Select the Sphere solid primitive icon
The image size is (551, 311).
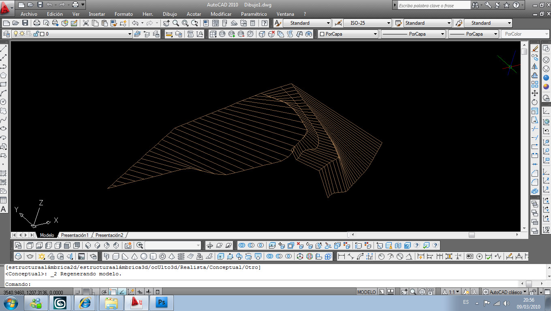(143, 256)
